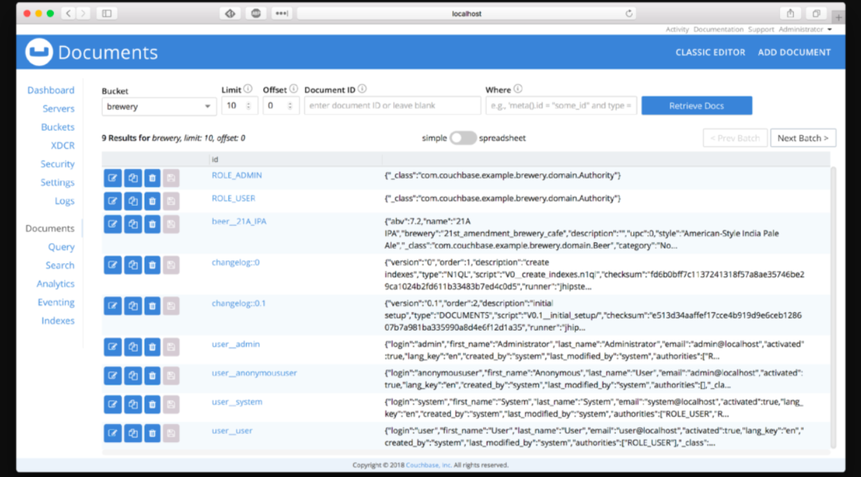
Task: Open Buckets in sidebar
Action: coord(58,127)
